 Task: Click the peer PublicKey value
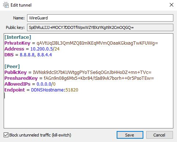[x=92, y=72]
